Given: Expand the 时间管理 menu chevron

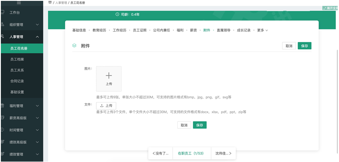Looking at the screenshot, I should [x=37, y=130].
